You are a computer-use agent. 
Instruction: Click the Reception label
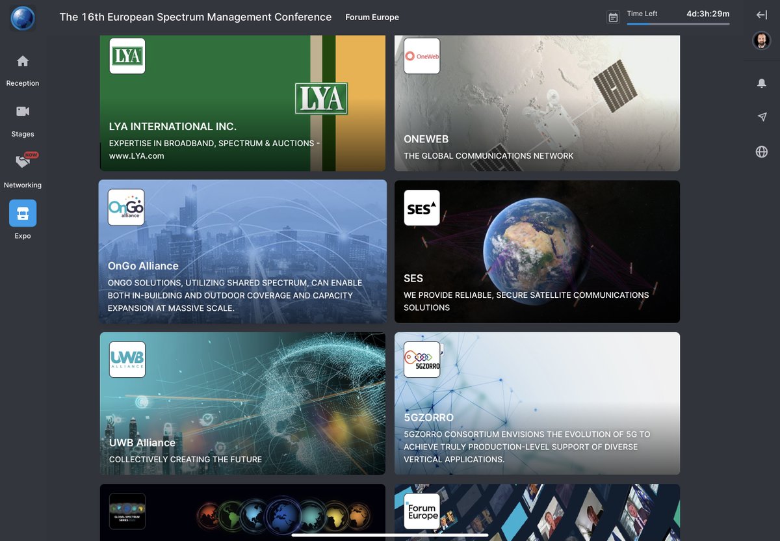click(23, 83)
